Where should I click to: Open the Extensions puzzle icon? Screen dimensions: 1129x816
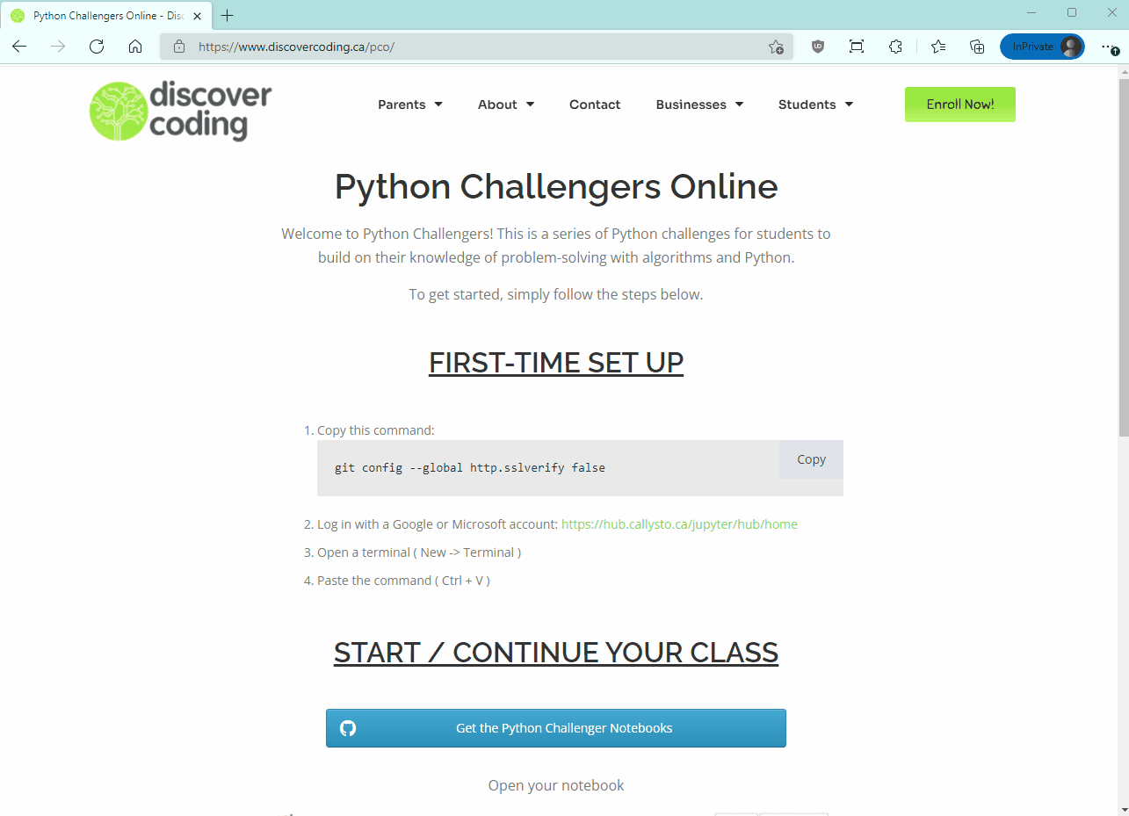click(895, 47)
